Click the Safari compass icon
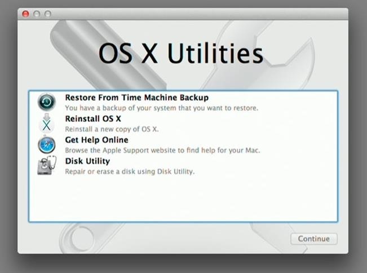 [47, 145]
